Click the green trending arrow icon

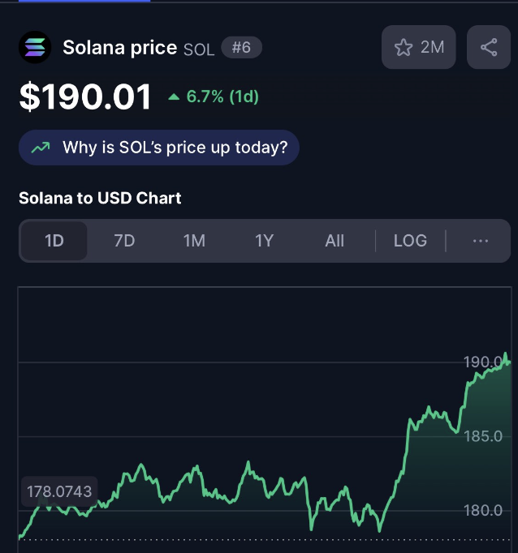click(41, 148)
